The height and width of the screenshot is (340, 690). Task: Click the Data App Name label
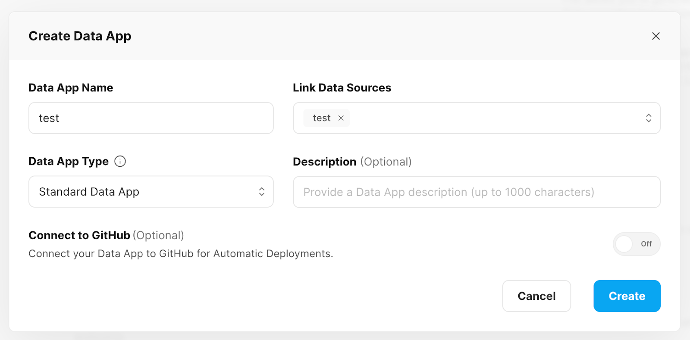71,88
